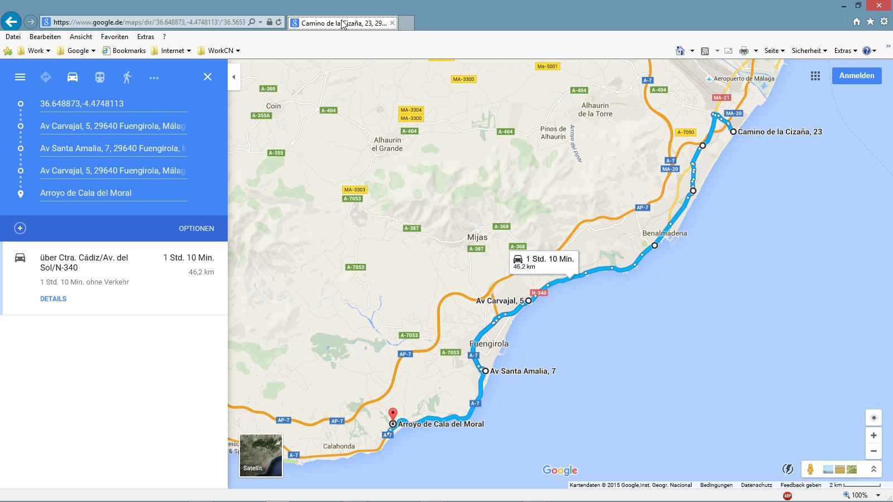Open the Ansicht menu
Image resolution: width=893 pixels, height=502 pixels.
pos(81,37)
